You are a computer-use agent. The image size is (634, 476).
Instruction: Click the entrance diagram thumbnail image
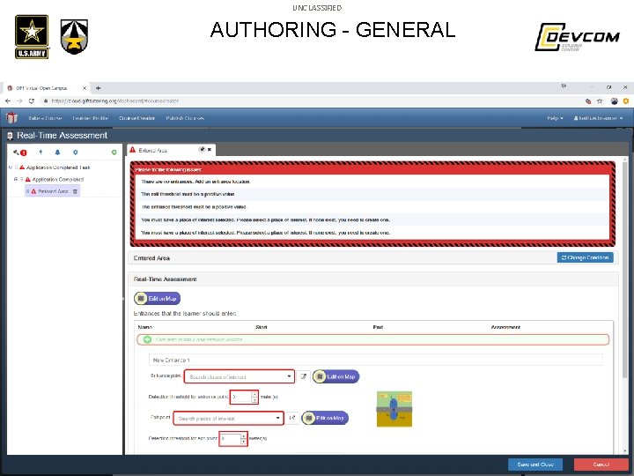point(394,409)
